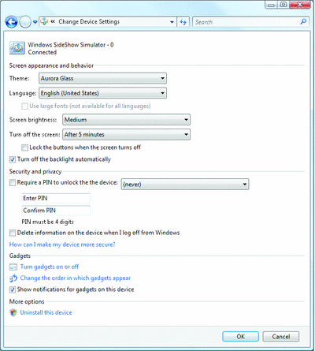
Task: Open Turn off the screen dropdown
Action: coord(126,135)
